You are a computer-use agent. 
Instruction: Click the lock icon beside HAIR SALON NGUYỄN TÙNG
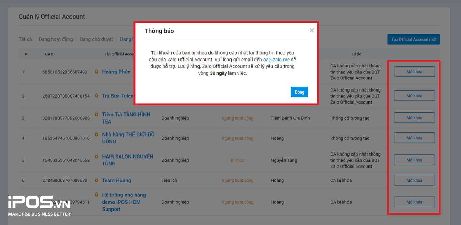click(97, 157)
